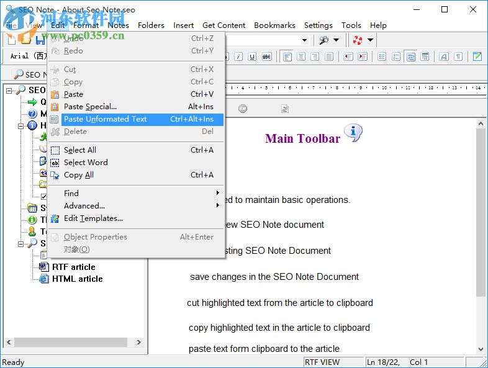Choose Copy All in the Edit menu
This screenshot has width=488, height=368.
137,175
